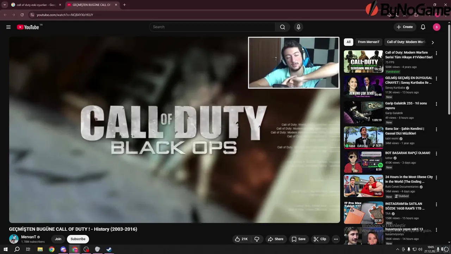451x254 pixels.
Task: Open Windows Start menu
Action: click(5, 249)
